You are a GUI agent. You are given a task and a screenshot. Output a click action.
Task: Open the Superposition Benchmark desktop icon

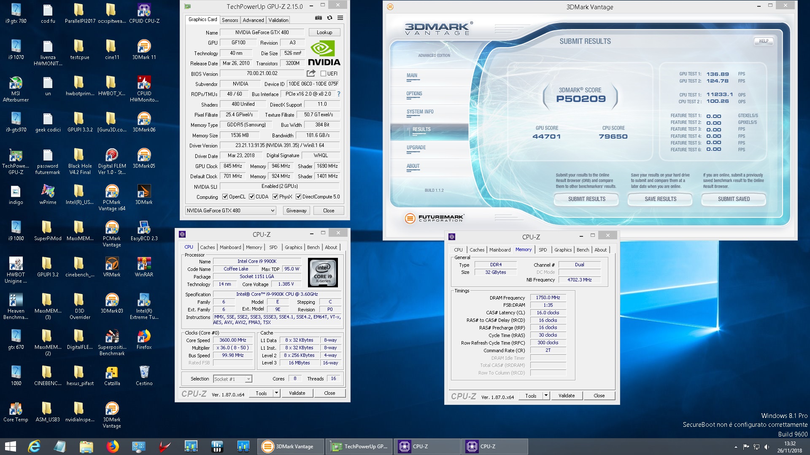[x=112, y=343]
